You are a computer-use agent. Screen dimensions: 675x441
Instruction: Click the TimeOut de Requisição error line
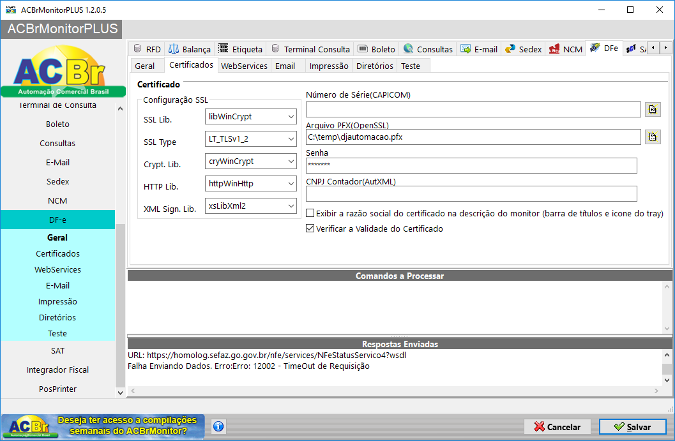[x=249, y=366]
